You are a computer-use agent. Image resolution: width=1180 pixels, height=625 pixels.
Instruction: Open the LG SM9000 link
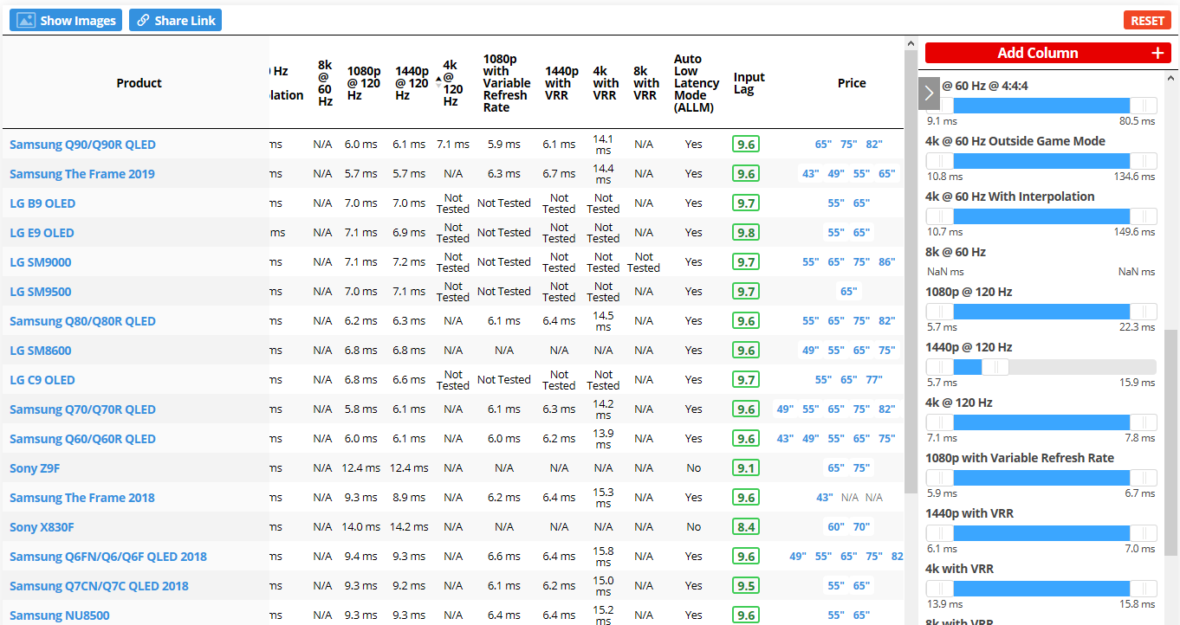41,262
